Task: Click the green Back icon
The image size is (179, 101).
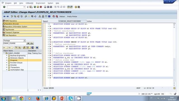Action: 35,7
